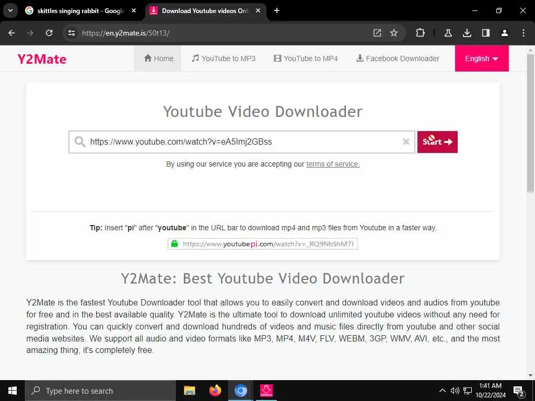The height and width of the screenshot is (401, 535).
Task: Reload the current page
Action: pos(49,33)
